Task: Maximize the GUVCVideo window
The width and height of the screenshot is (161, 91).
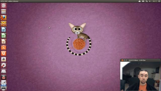Action: coord(126,60)
